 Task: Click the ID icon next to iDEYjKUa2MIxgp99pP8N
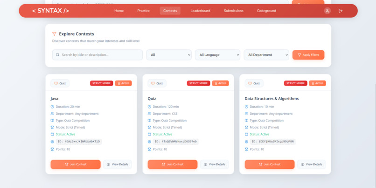point(246,142)
